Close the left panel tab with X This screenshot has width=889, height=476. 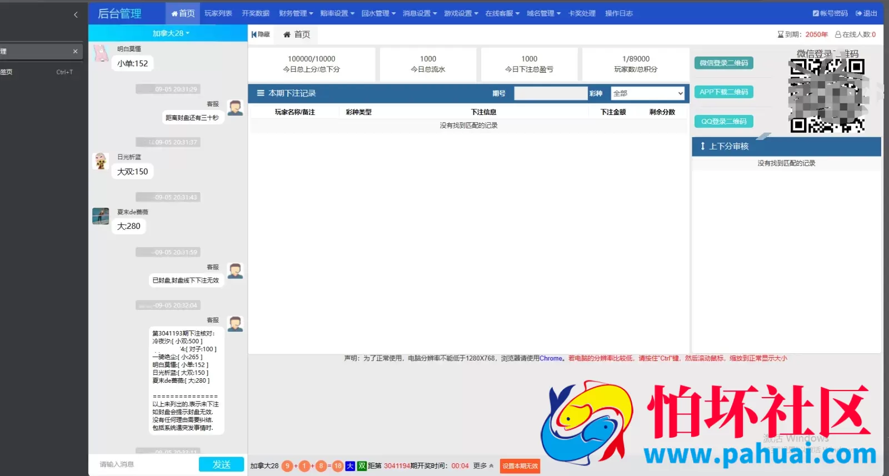pos(75,51)
